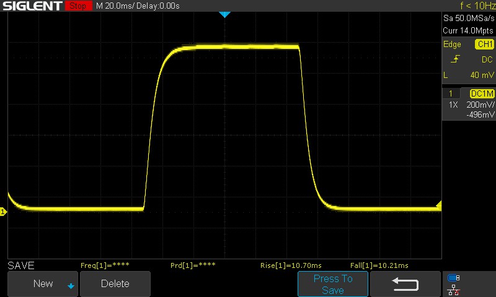Image resolution: width=496 pixels, height=297 pixels.
Task: Click the blue trigger position marker at top
Action: [224, 14]
